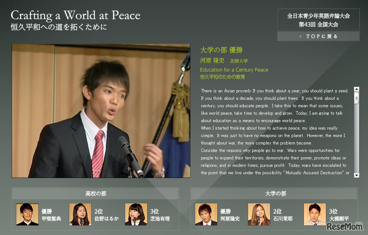This screenshot has width=368, height=235.
Task: Click the speech title Education for a Century Peace
Action: (234, 70)
